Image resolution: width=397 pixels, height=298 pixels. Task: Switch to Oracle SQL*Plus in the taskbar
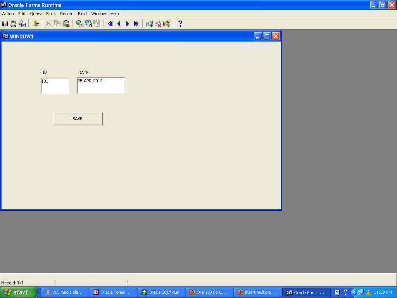coord(161,293)
